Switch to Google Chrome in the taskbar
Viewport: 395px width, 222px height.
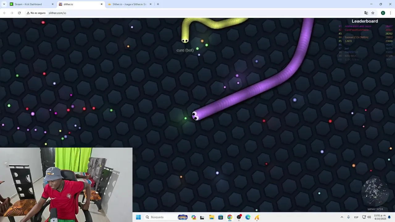[x=230, y=217]
